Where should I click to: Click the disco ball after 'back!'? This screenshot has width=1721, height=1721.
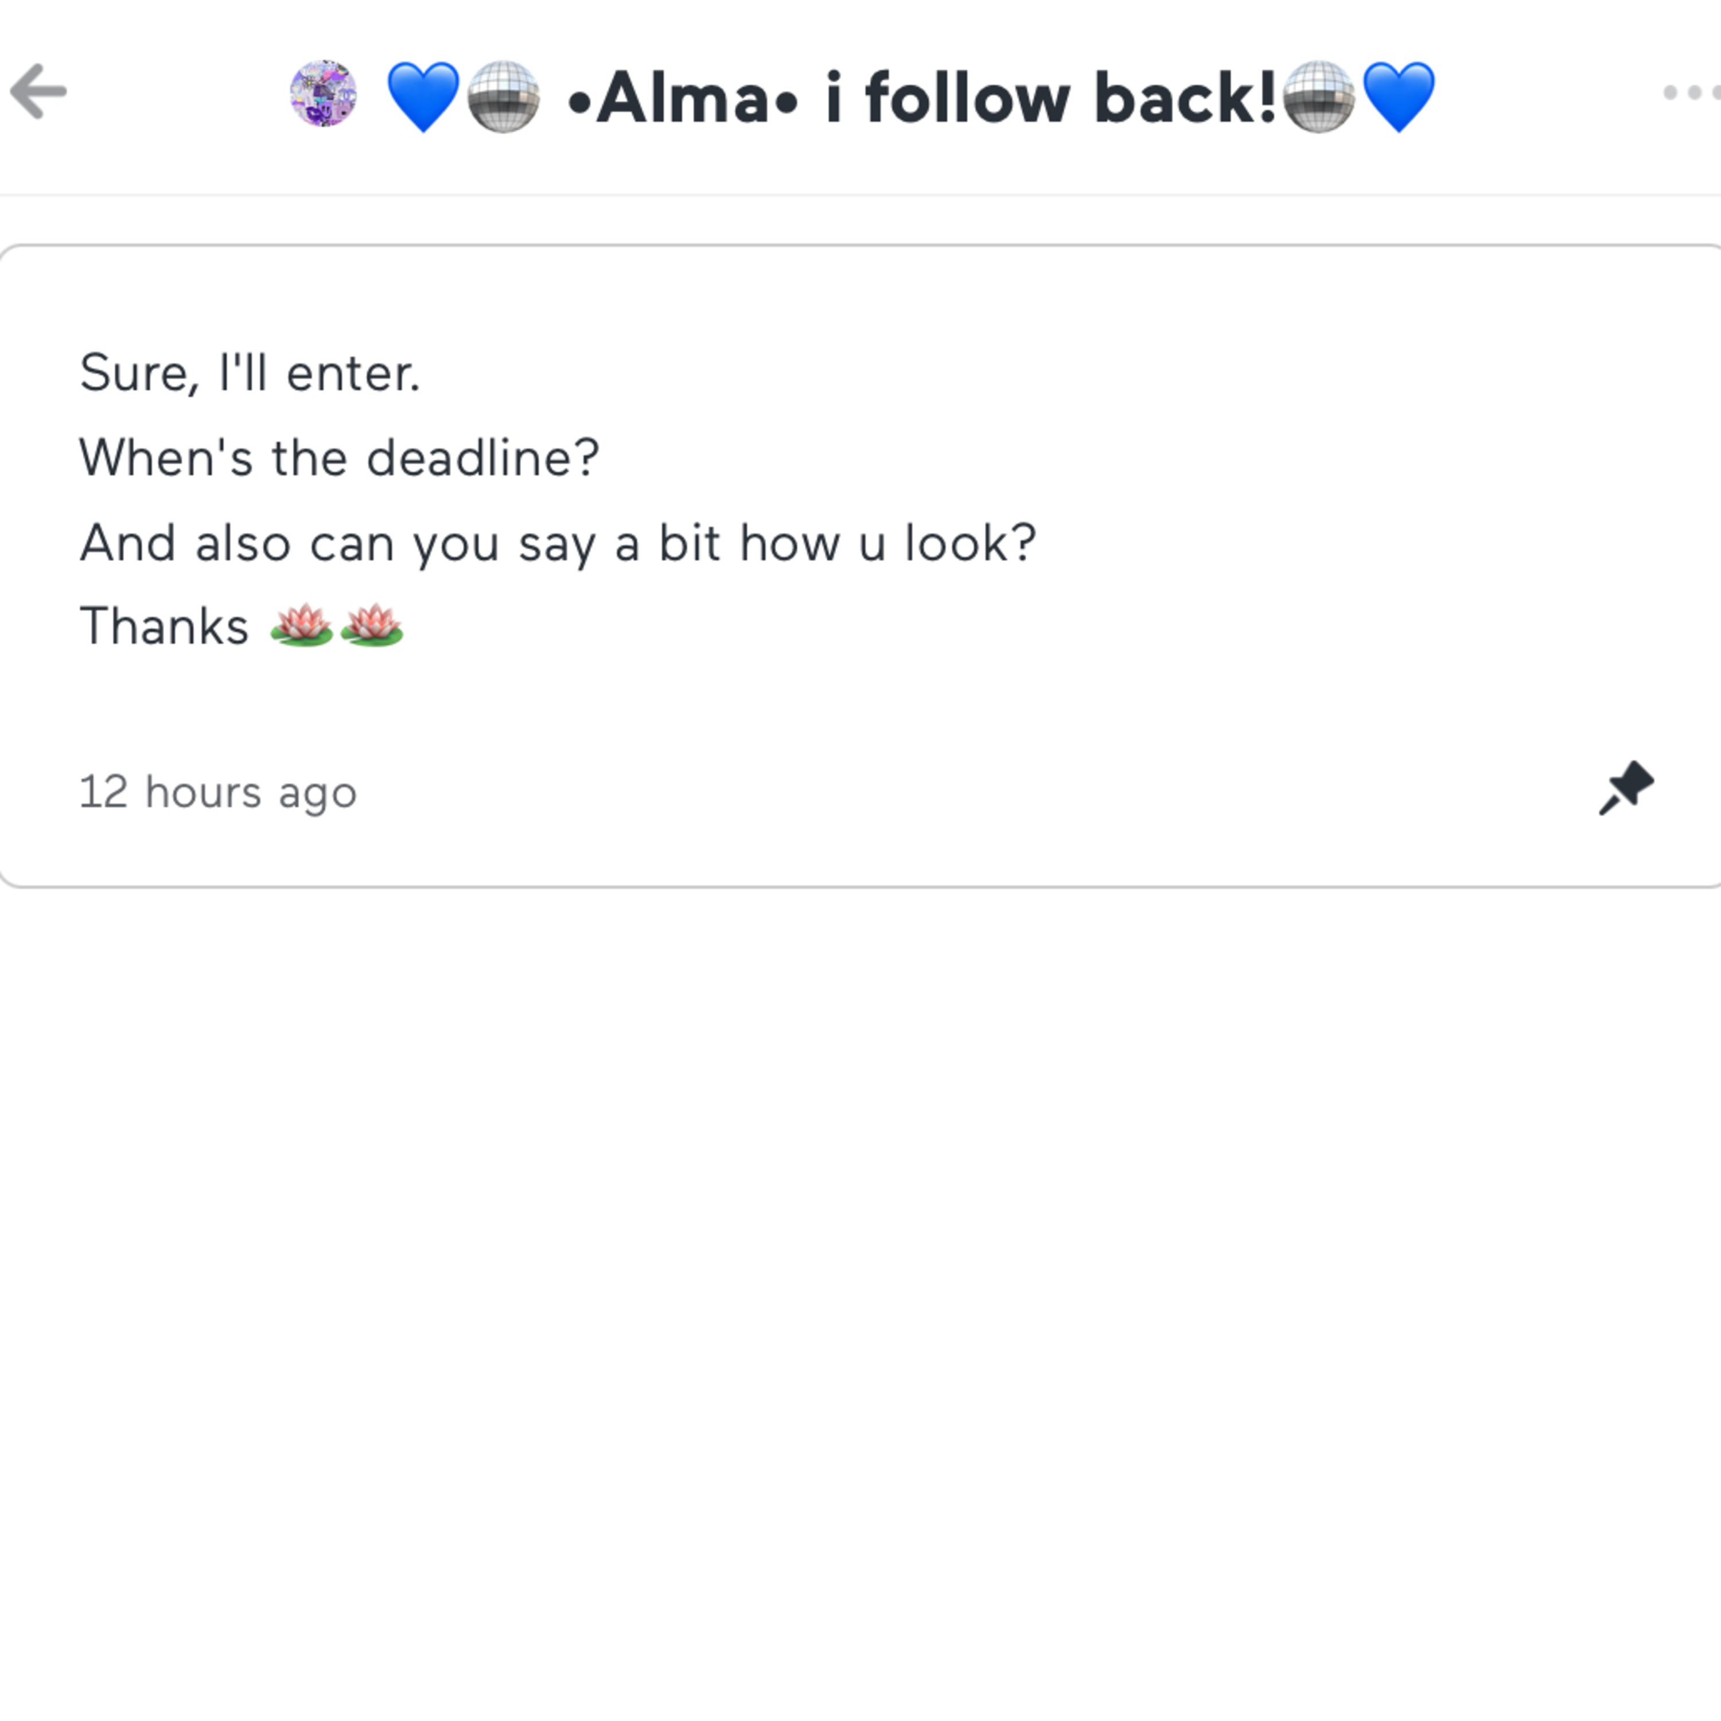(x=1319, y=96)
